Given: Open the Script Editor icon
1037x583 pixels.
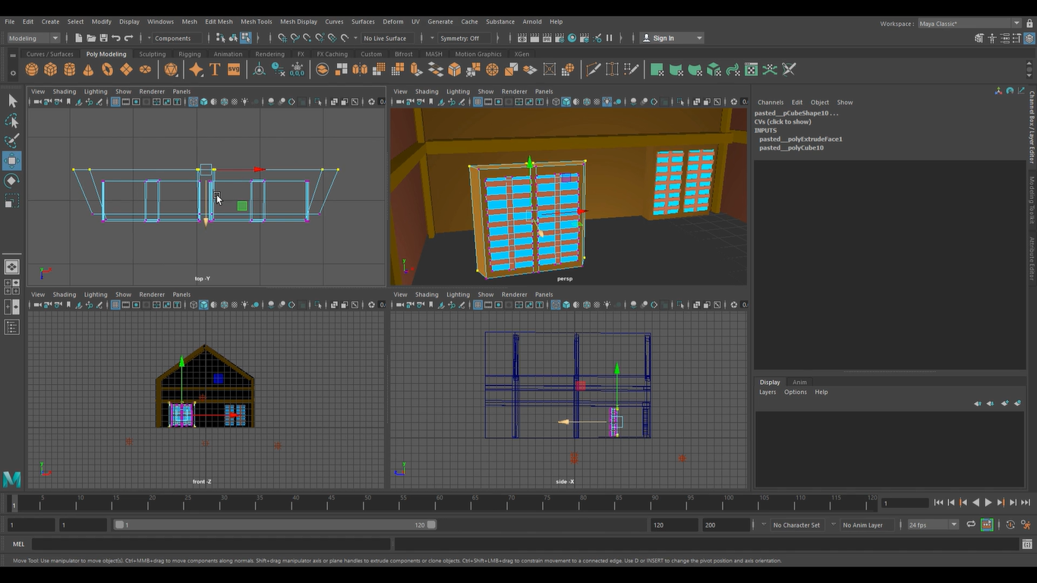Looking at the screenshot, I should point(1028,544).
